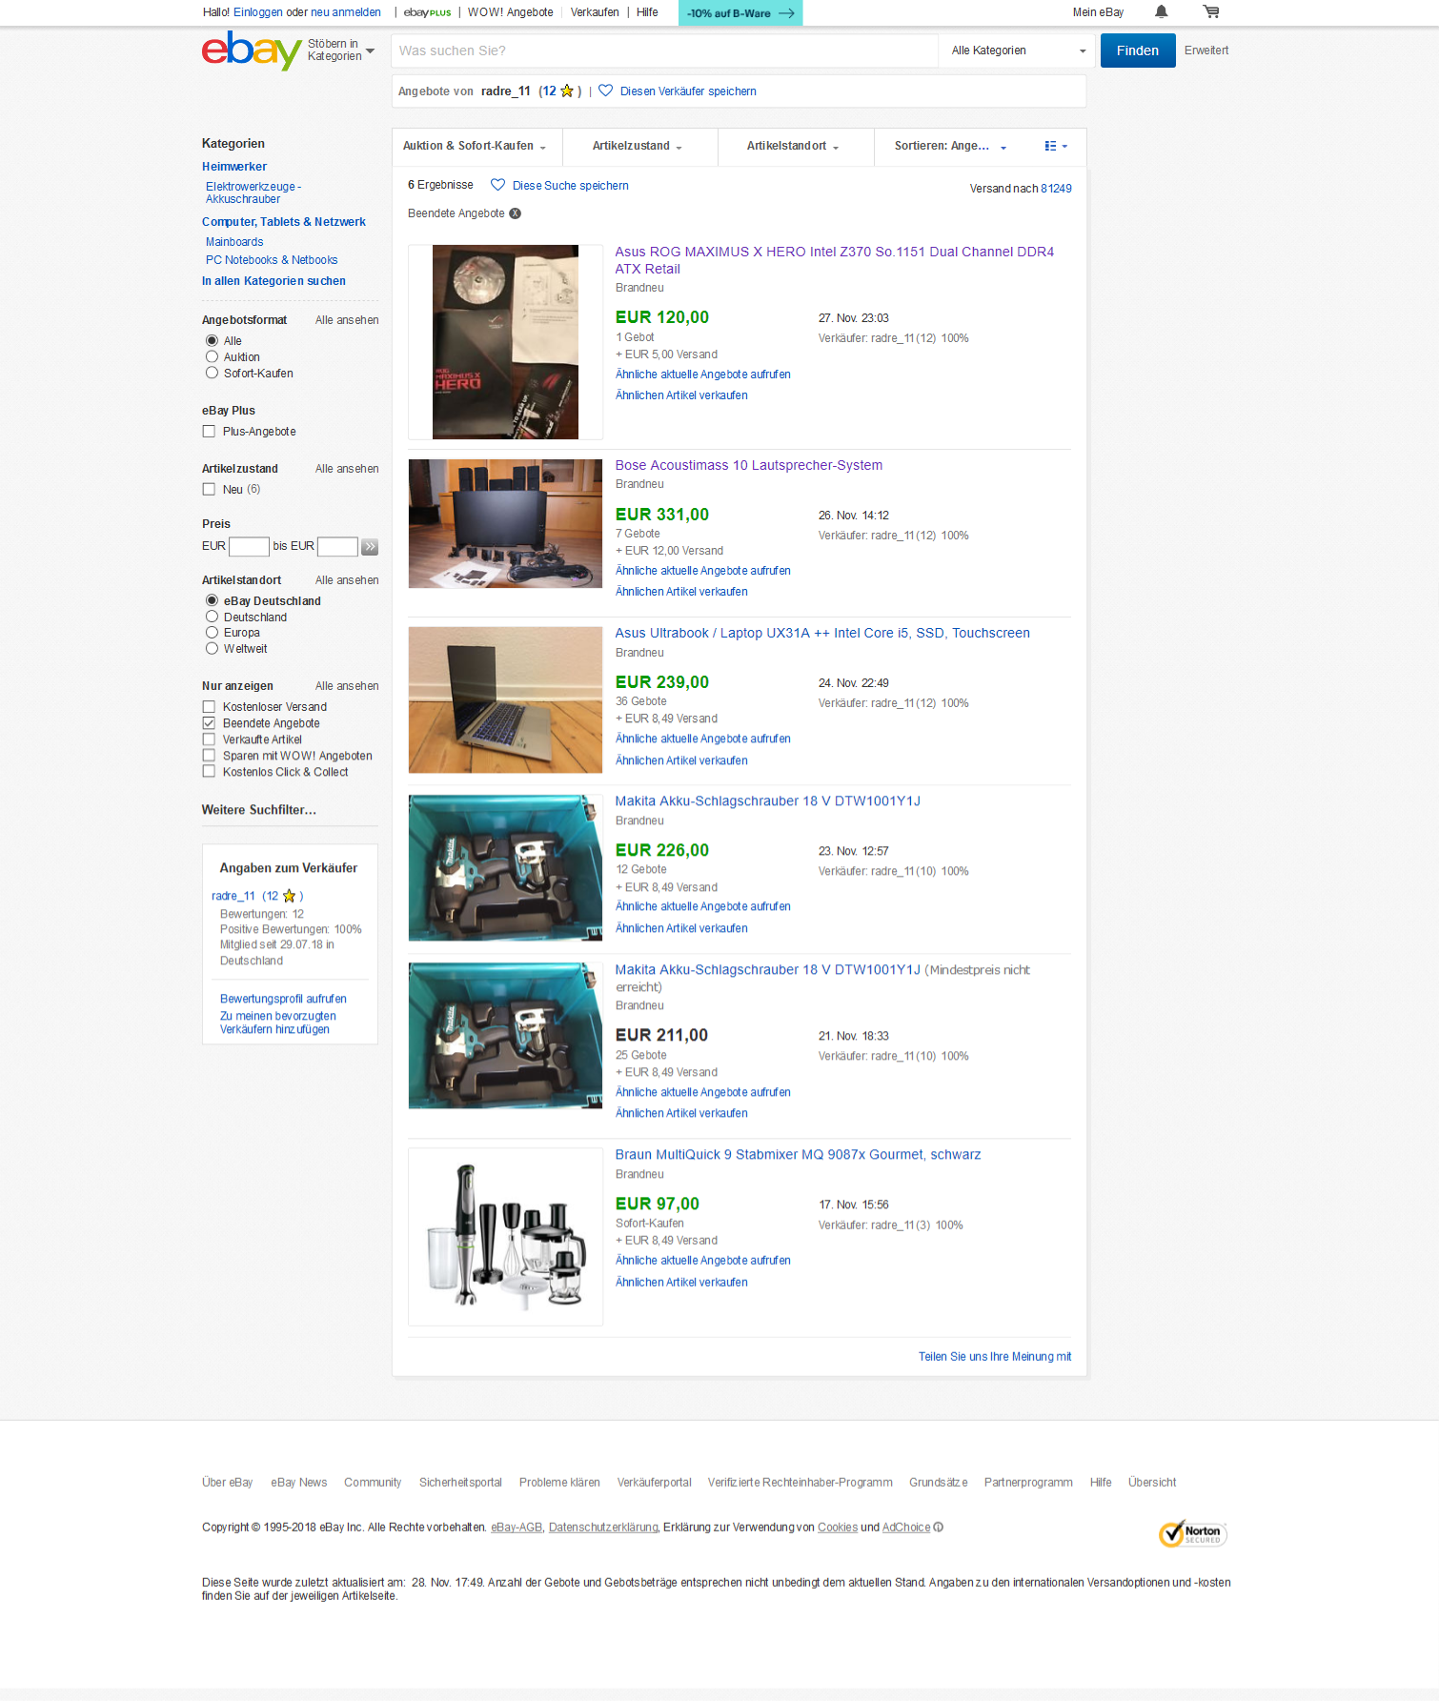This screenshot has height=1701, width=1439.
Task: Open the Asus Ultrabook laptop thumbnail
Action: click(x=505, y=699)
